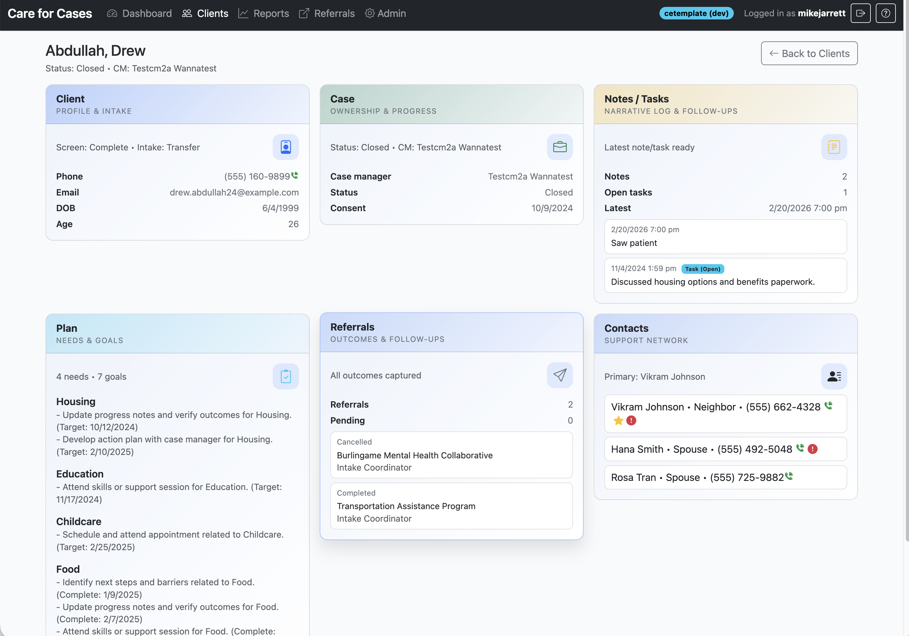
Task: Click red alert icon beside Hana Smith
Action: [812, 449]
